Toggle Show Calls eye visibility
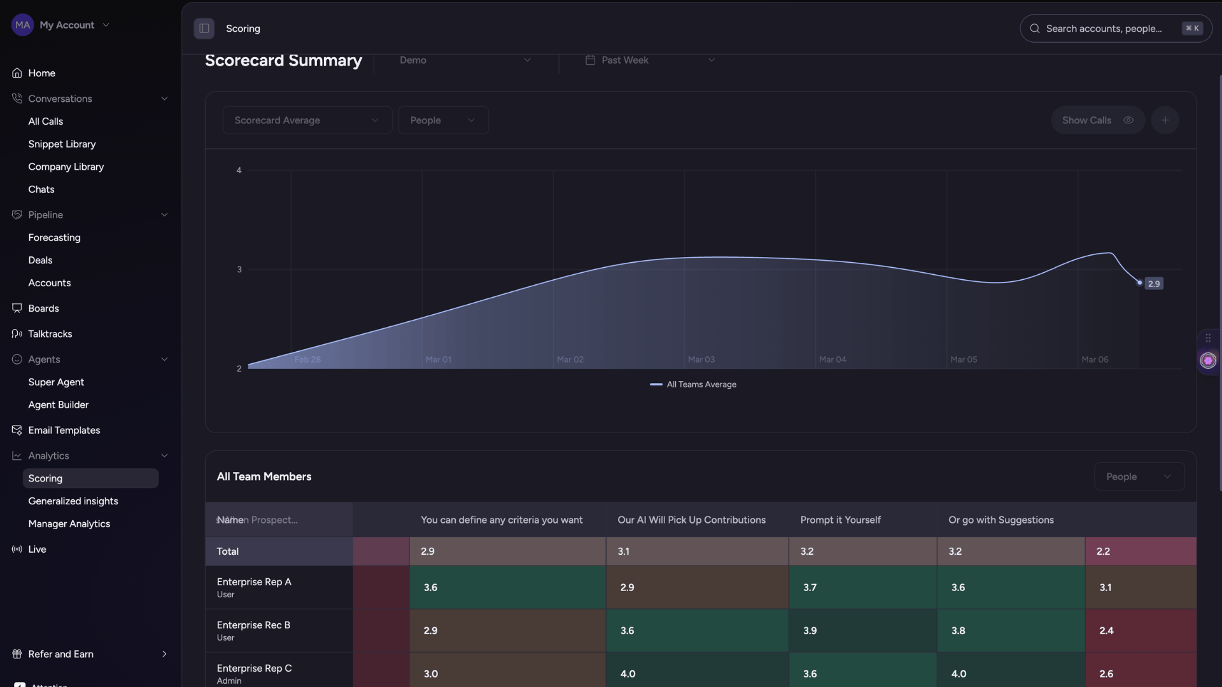Viewport: 1222px width, 687px height. click(1128, 120)
